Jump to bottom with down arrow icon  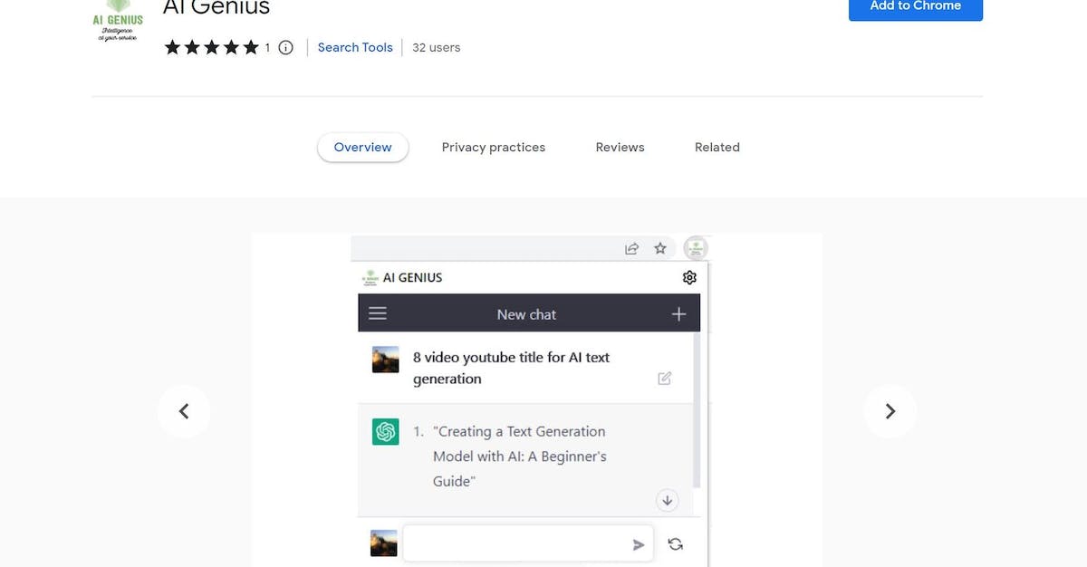click(x=668, y=500)
